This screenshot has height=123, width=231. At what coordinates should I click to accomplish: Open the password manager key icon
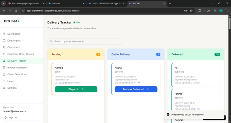click(x=186, y=11)
